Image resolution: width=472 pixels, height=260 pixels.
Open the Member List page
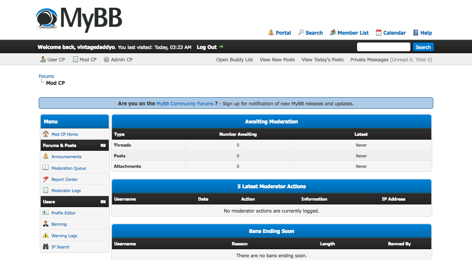click(x=353, y=33)
